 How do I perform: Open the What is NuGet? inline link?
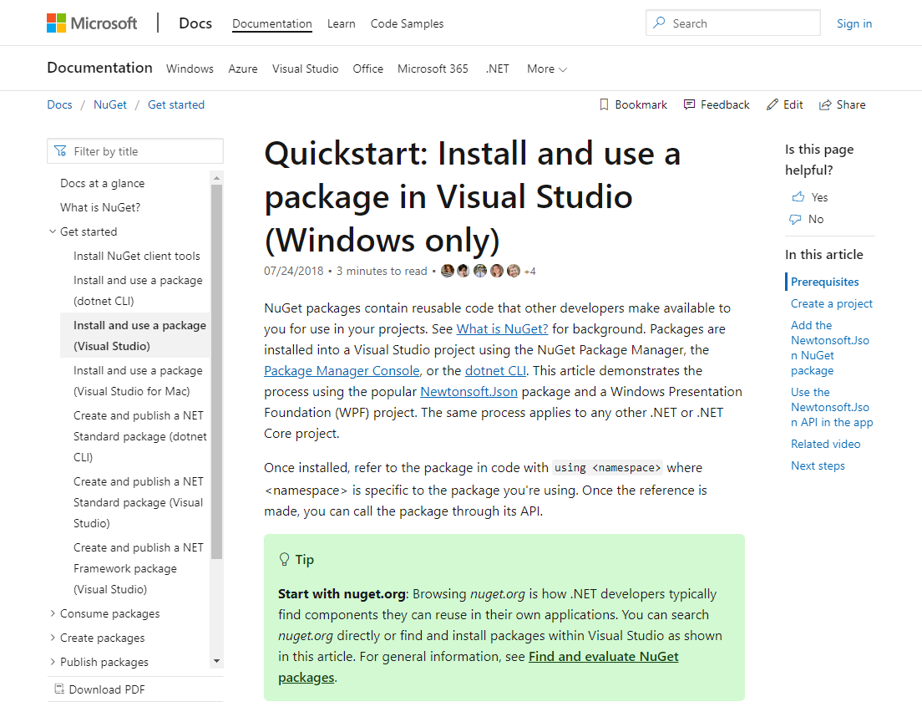[502, 329]
